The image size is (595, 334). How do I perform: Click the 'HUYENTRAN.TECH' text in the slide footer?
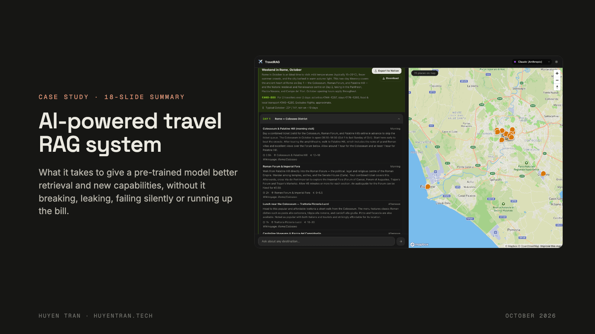click(123, 316)
